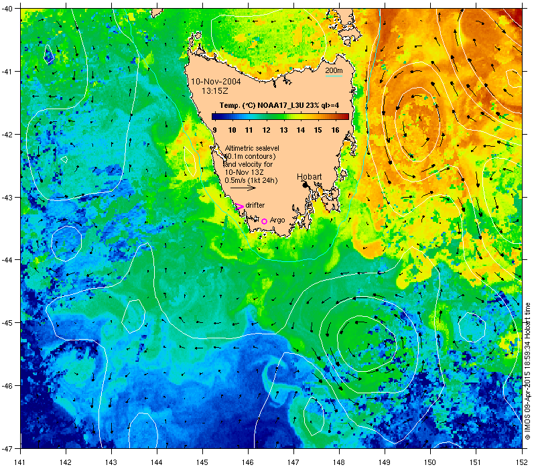Image resolution: width=536 pixels, height=469 pixels.
Task: Click the Hobart city dot marker
Action: coord(306,185)
